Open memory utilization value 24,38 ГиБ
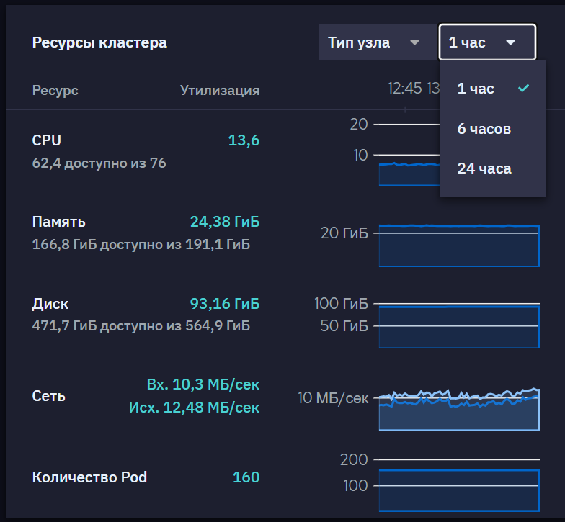Image resolution: width=565 pixels, height=522 pixels. [225, 222]
